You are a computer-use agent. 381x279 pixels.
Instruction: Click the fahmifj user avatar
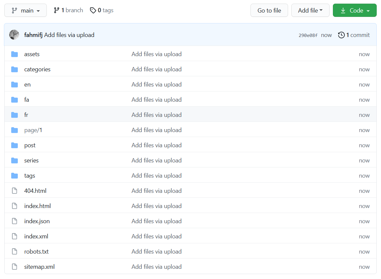tap(14, 35)
